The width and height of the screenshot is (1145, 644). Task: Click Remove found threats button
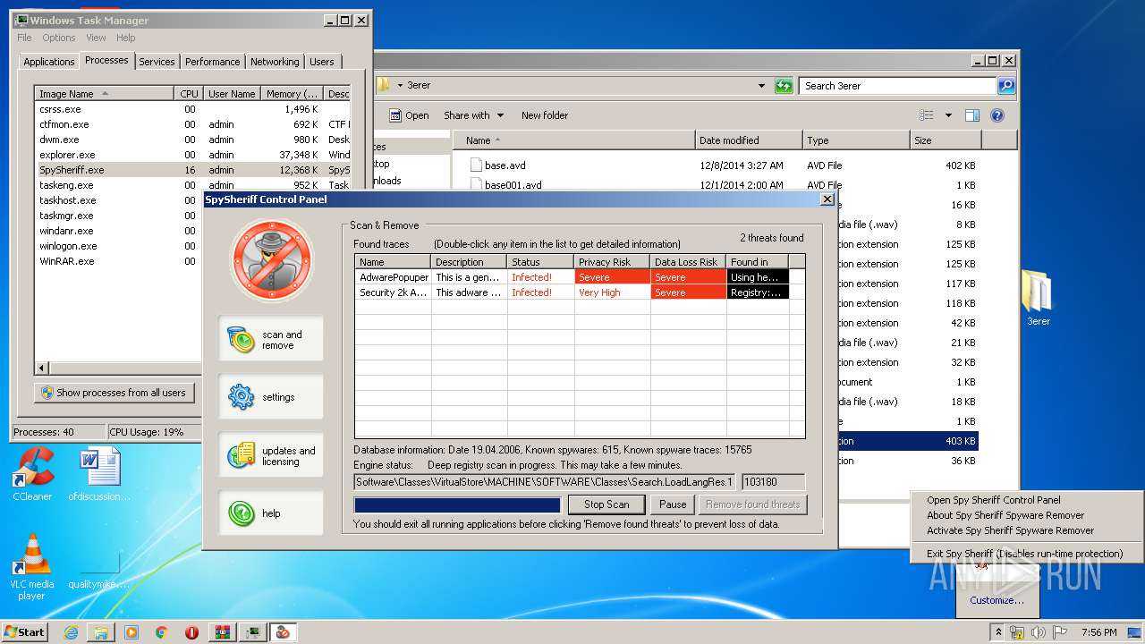pos(752,504)
